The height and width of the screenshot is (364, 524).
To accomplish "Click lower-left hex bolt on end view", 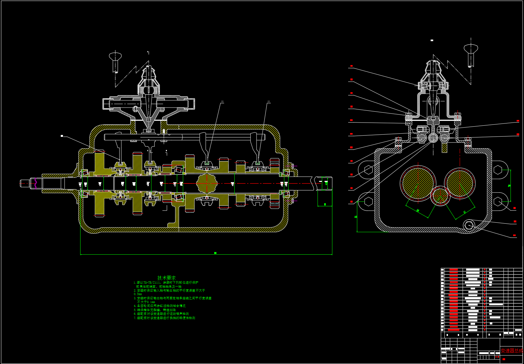I will pos(368,202).
